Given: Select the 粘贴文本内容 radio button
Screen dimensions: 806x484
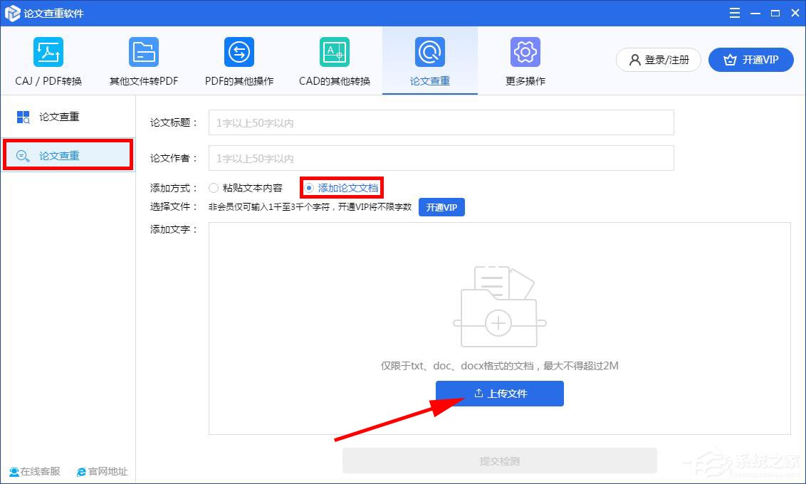Looking at the screenshot, I should pos(214,188).
